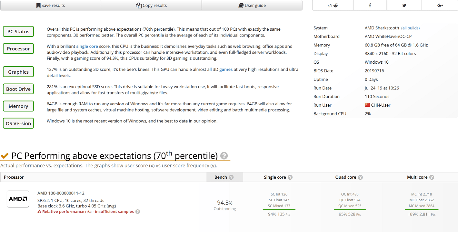Click the embed code and Reddit share icon

(333, 5)
